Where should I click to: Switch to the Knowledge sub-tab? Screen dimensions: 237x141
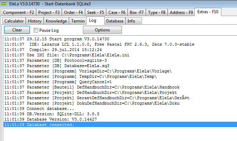[x=56, y=21]
